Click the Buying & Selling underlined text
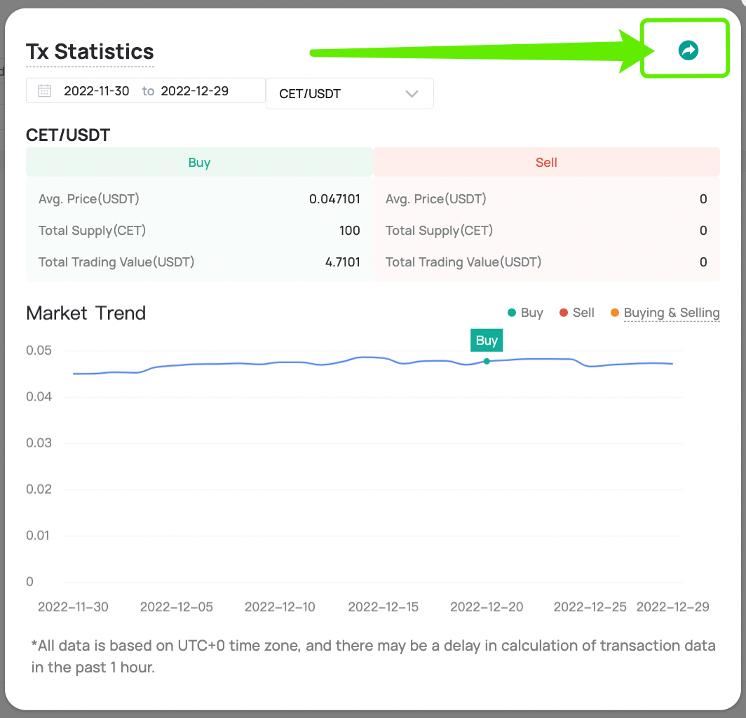Screen dimensions: 746x718 click(671, 313)
